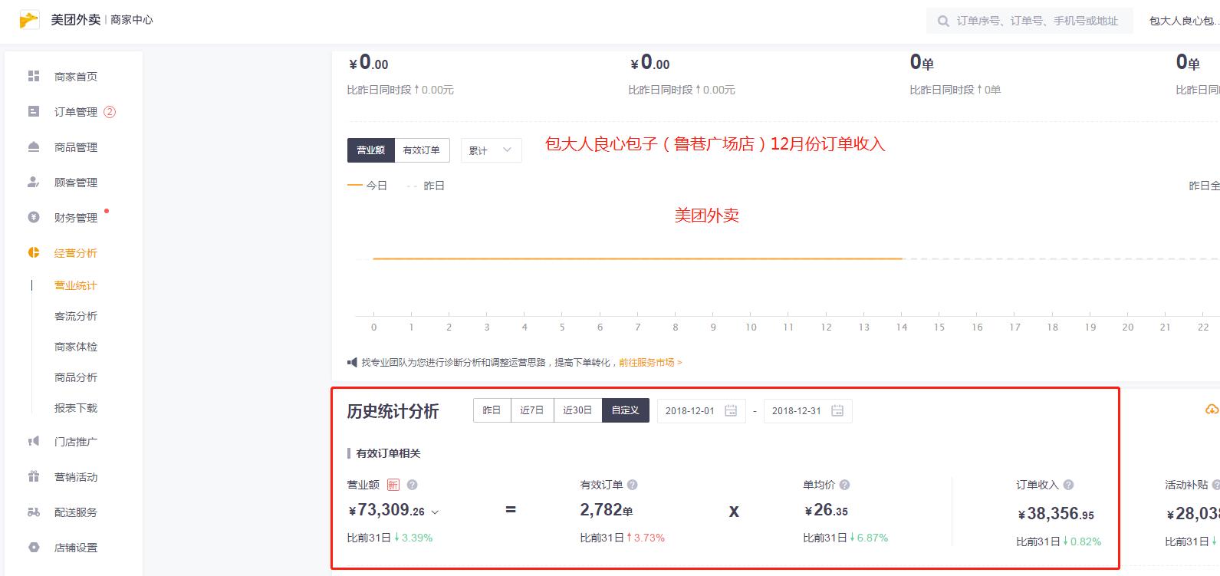Click the 经营分析 pie chart icon

click(x=34, y=252)
